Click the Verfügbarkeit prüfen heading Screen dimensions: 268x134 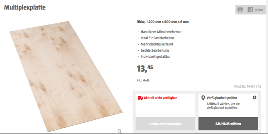[x=222, y=98]
